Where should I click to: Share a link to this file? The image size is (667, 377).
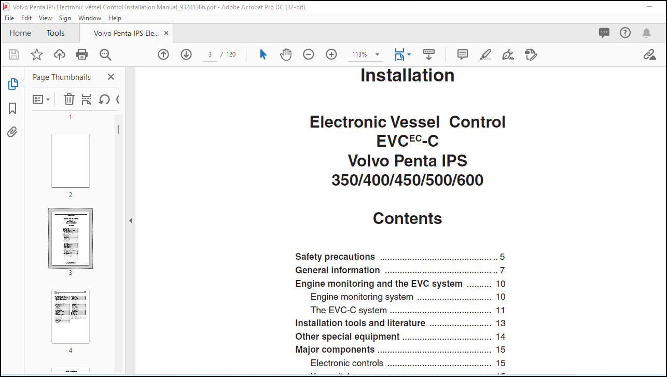click(x=649, y=54)
